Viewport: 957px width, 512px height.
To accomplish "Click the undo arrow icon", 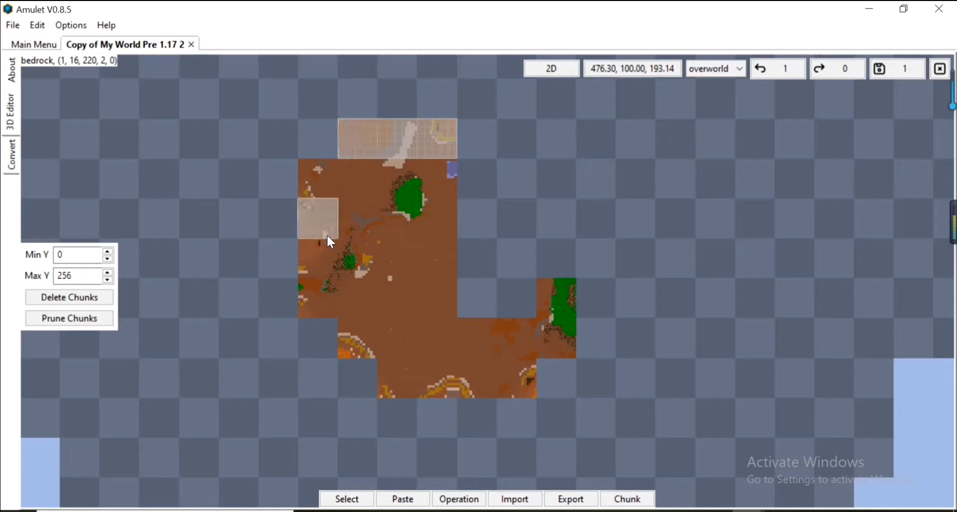I will [x=761, y=68].
